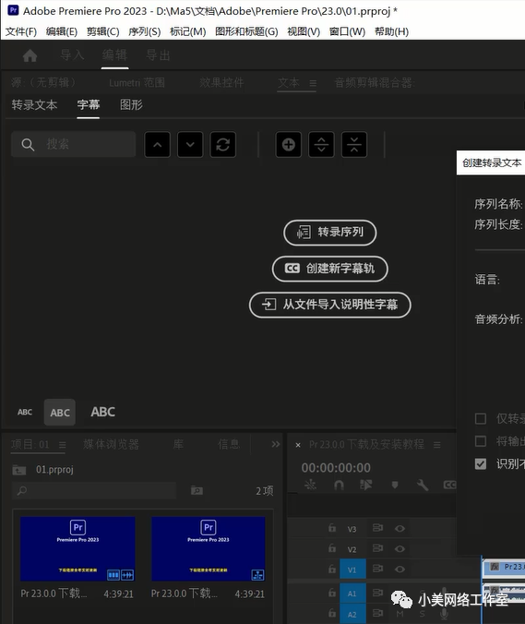Image resolution: width=525 pixels, height=624 pixels.
Task: Click the refresh captions icon
Action: 222,144
